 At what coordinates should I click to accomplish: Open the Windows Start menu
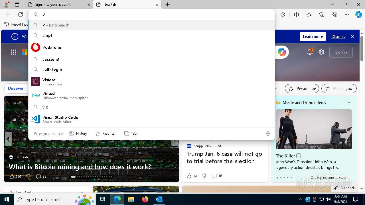point(7,199)
